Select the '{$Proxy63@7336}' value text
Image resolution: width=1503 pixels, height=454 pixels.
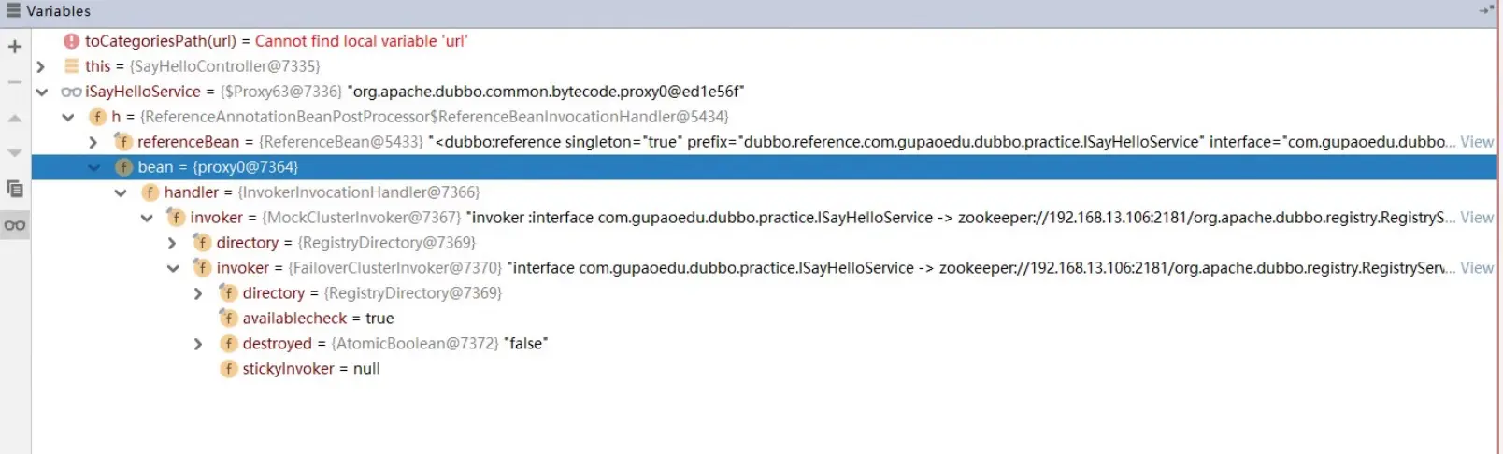(280, 92)
